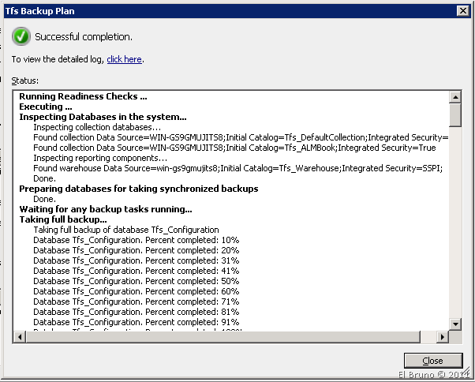Viewport: 475px width, 382px height.
Task: Click the 'Found warehouse Data Source' log line
Action: point(237,168)
